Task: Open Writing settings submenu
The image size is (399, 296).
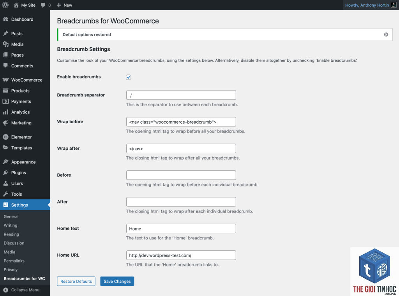Action: pos(11,225)
